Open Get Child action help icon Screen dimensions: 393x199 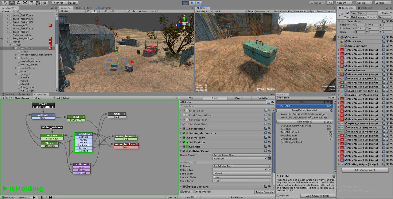[x=334, y=176]
